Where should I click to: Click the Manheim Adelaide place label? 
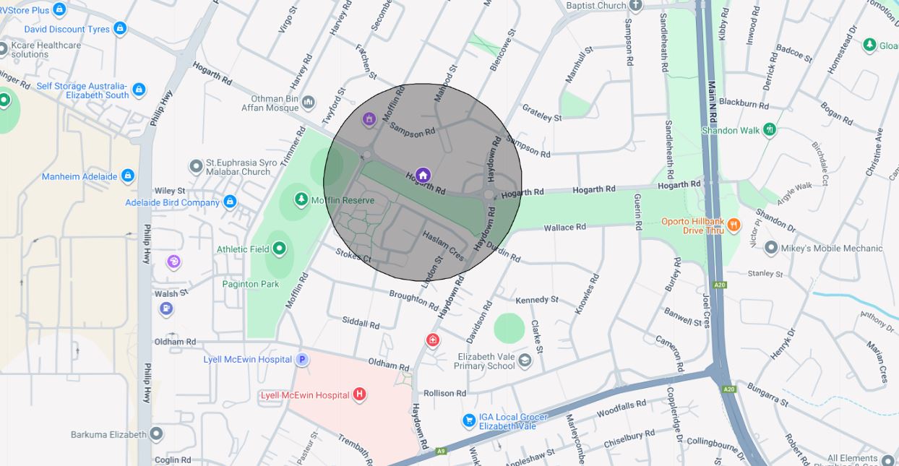(79, 176)
